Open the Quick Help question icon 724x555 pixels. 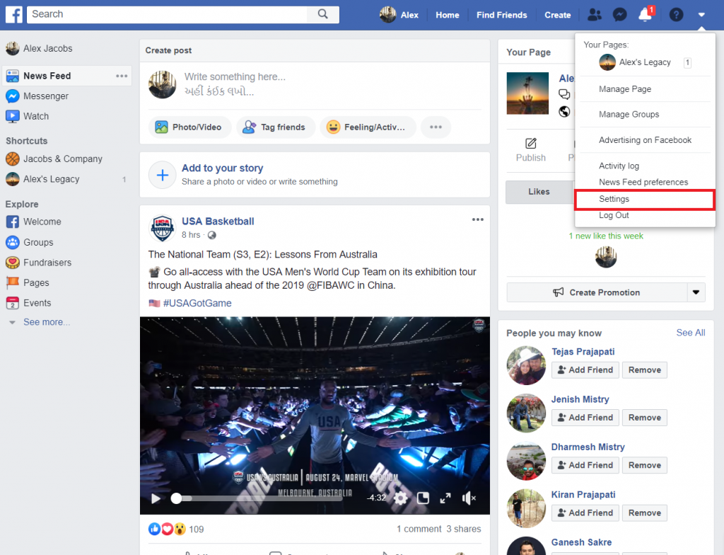pyautogui.click(x=676, y=15)
